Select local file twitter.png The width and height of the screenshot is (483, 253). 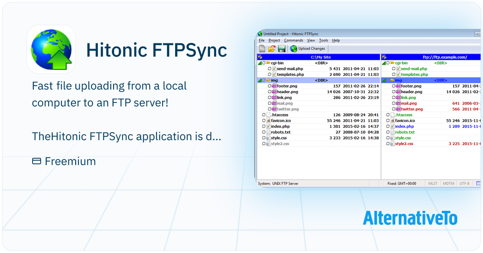tap(288, 109)
